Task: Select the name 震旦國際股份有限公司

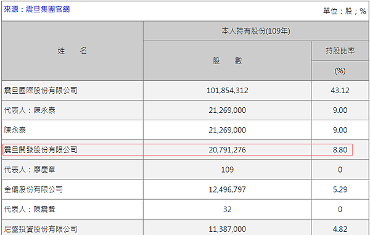Action: (x=41, y=91)
